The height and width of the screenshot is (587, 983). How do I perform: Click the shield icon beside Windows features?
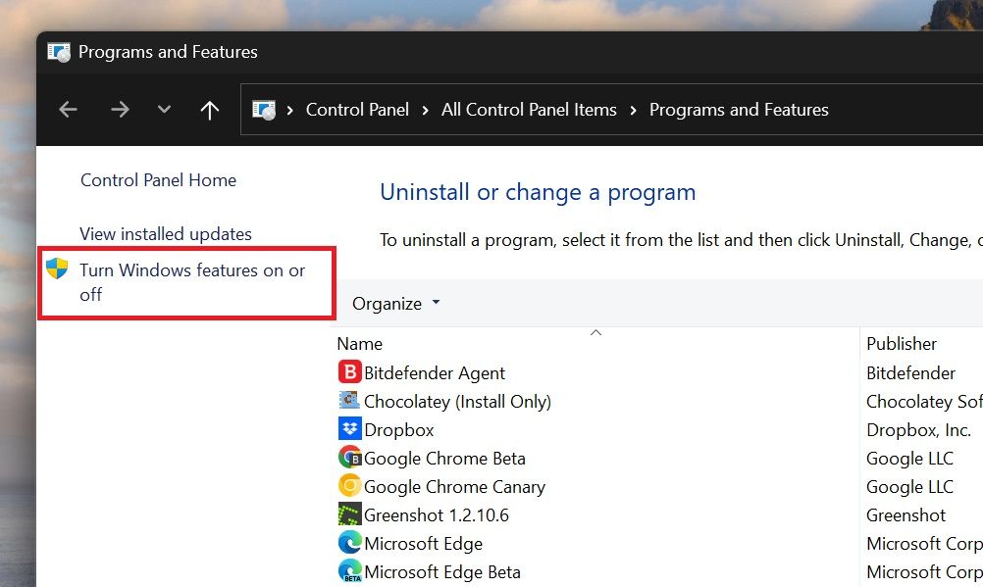(x=57, y=269)
